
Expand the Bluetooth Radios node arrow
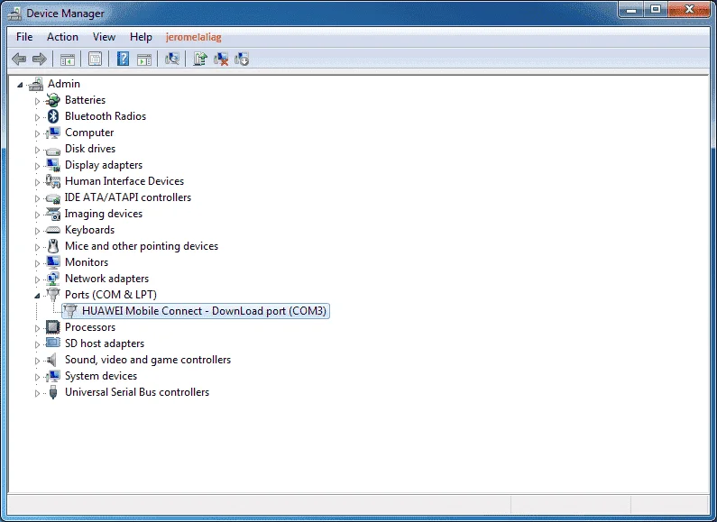pyautogui.click(x=37, y=117)
